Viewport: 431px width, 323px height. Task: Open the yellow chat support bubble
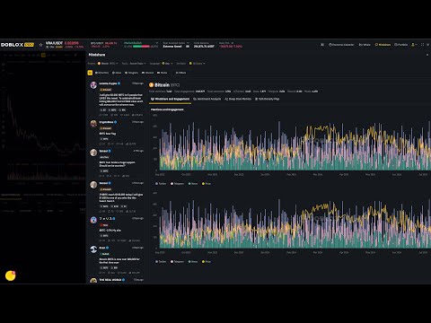coord(11,275)
